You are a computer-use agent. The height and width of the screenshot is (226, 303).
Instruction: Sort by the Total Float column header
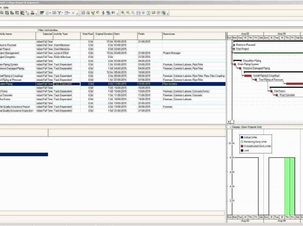click(87, 34)
